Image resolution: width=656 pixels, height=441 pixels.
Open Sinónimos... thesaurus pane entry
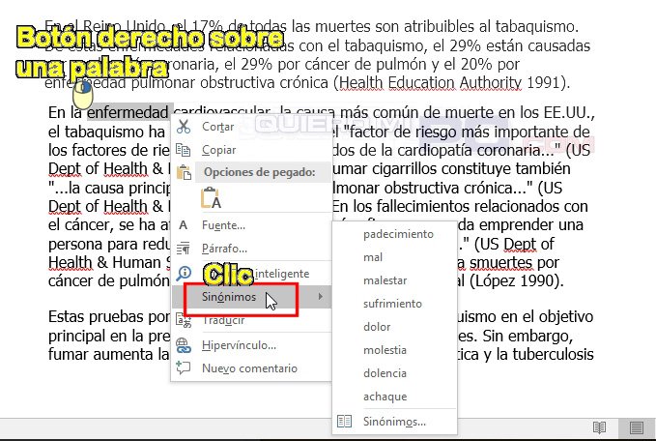pyautogui.click(x=394, y=422)
